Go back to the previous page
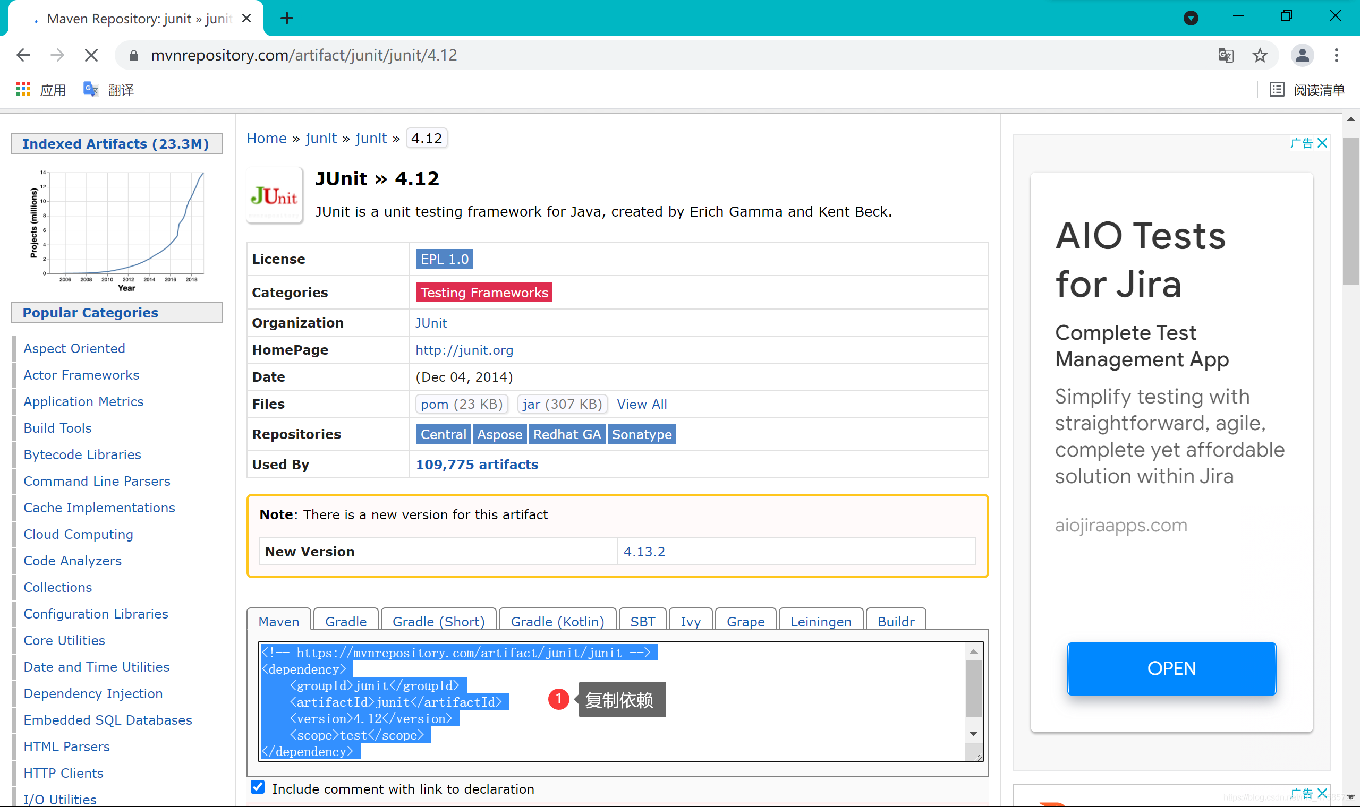Image resolution: width=1360 pixels, height=807 pixels. tap(23, 55)
